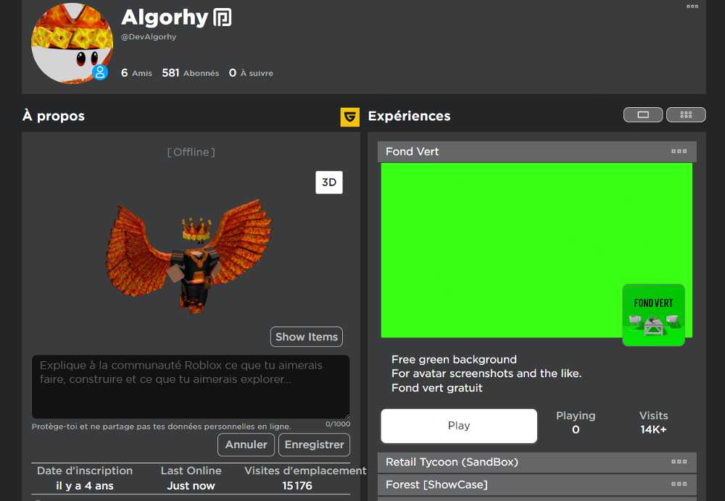Switch experiences to grid view
This screenshot has height=501, width=725.
pyautogui.click(x=686, y=114)
